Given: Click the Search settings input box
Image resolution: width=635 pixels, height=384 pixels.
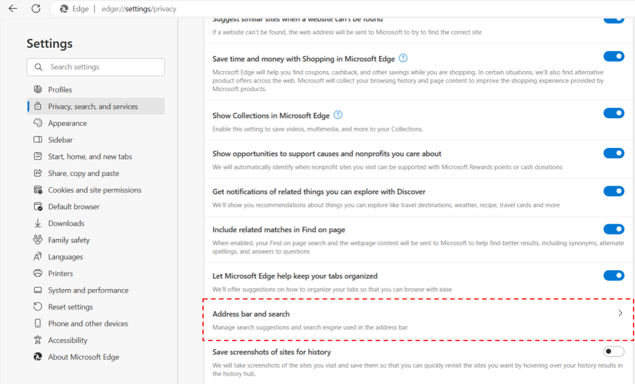Looking at the screenshot, I should point(96,67).
